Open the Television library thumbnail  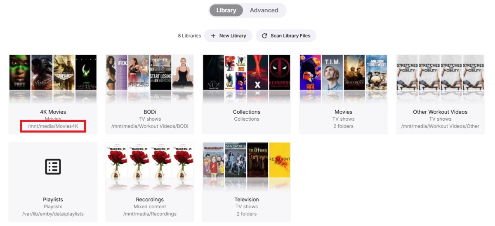(x=247, y=166)
